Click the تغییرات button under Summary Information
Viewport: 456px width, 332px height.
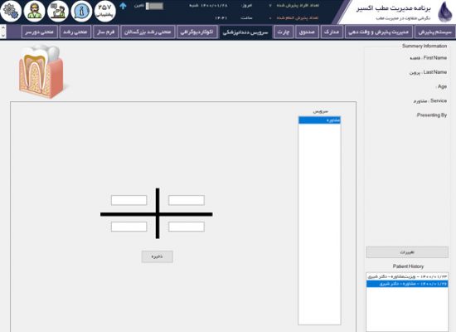(x=407, y=252)
